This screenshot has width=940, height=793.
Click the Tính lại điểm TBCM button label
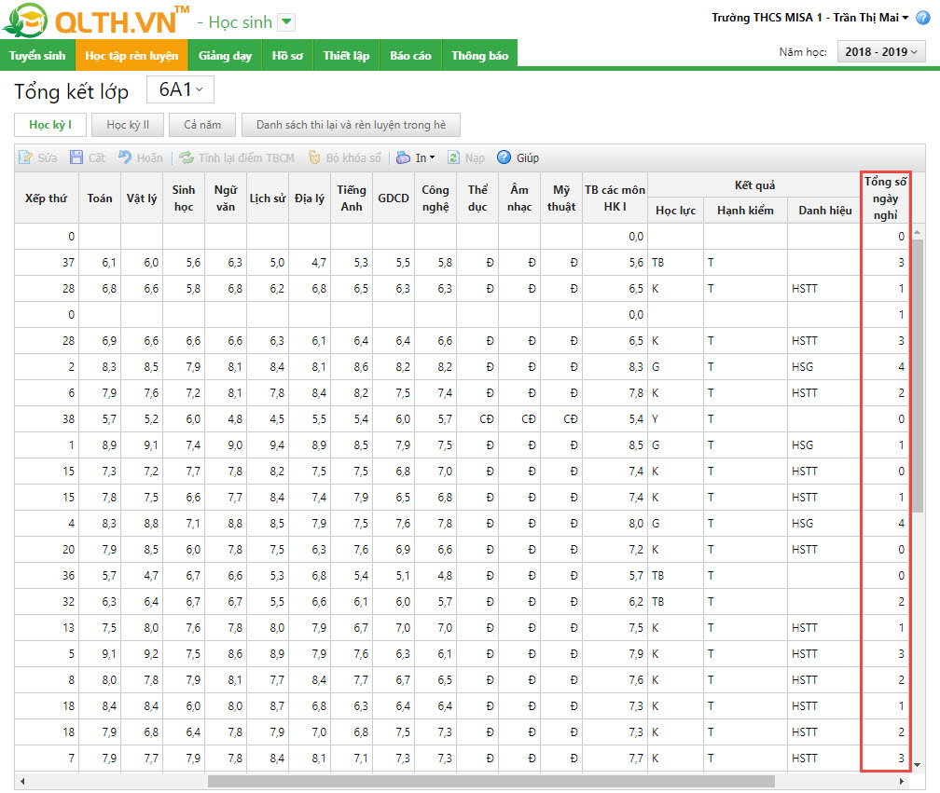point(246,157)
